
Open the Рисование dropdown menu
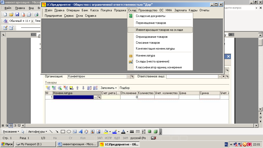[11, 132]
